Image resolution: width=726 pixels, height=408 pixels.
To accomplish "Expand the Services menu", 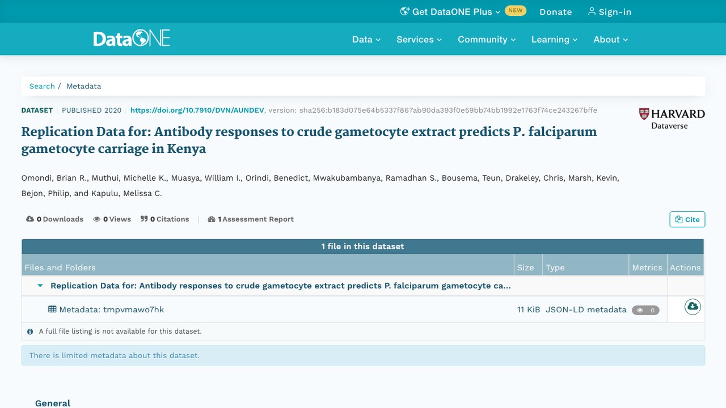I will (419, 39).
